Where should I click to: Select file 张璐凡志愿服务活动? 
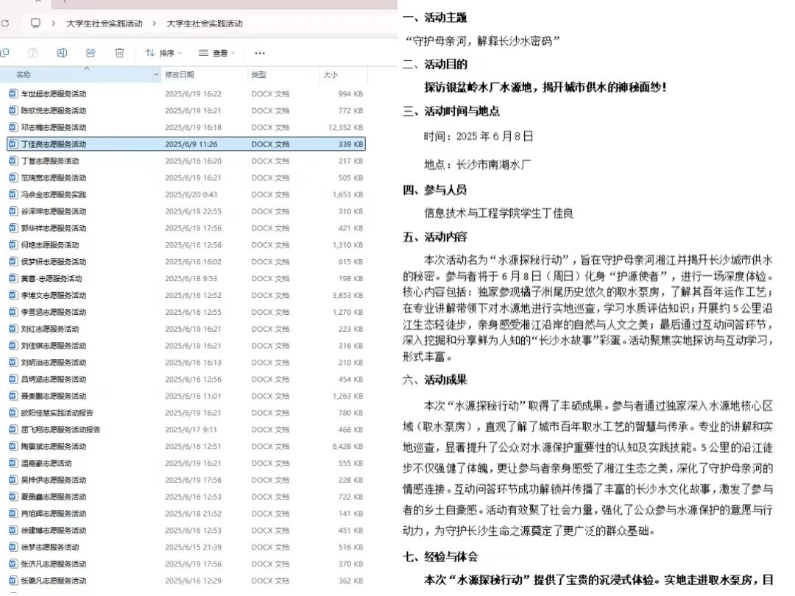pos(54,581)
